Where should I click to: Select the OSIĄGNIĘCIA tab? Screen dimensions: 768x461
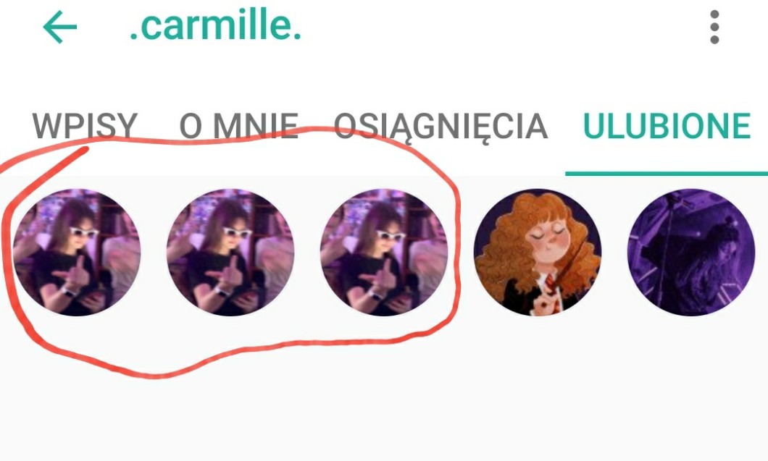441,127
